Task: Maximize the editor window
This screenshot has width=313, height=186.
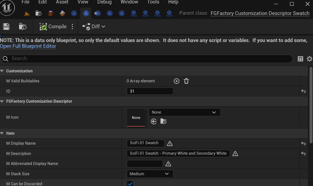Action: pyautogui.click(x=292, y=4)
